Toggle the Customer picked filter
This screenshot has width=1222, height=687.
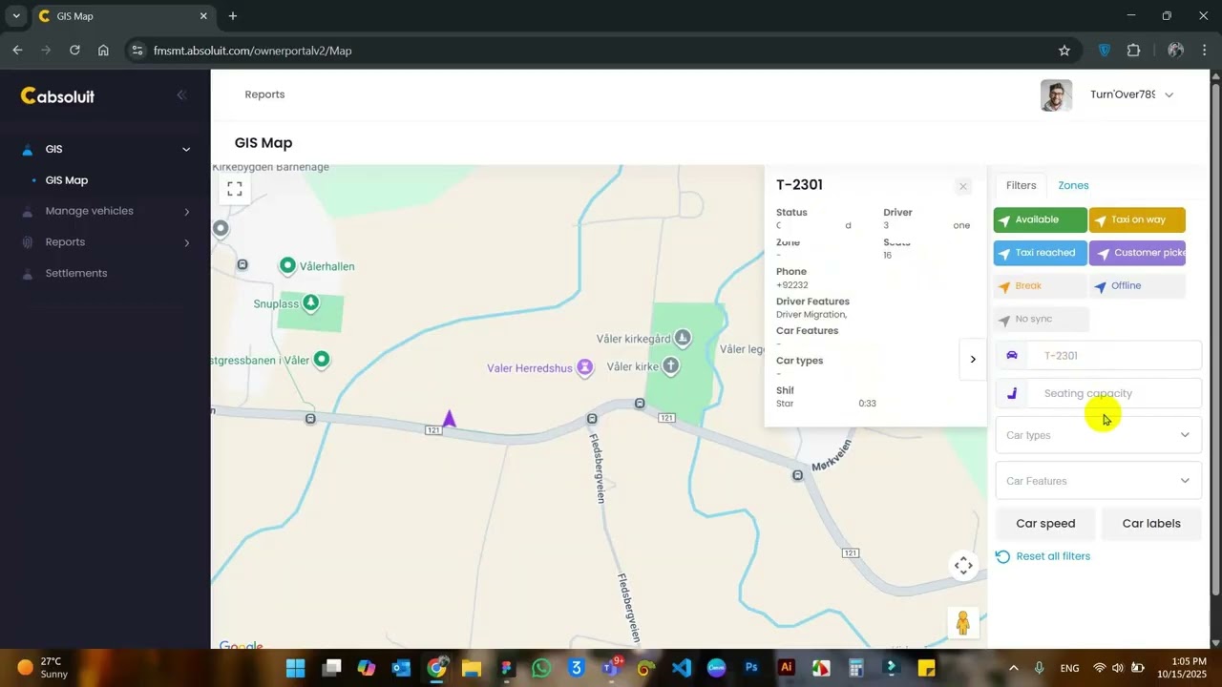1137,253
